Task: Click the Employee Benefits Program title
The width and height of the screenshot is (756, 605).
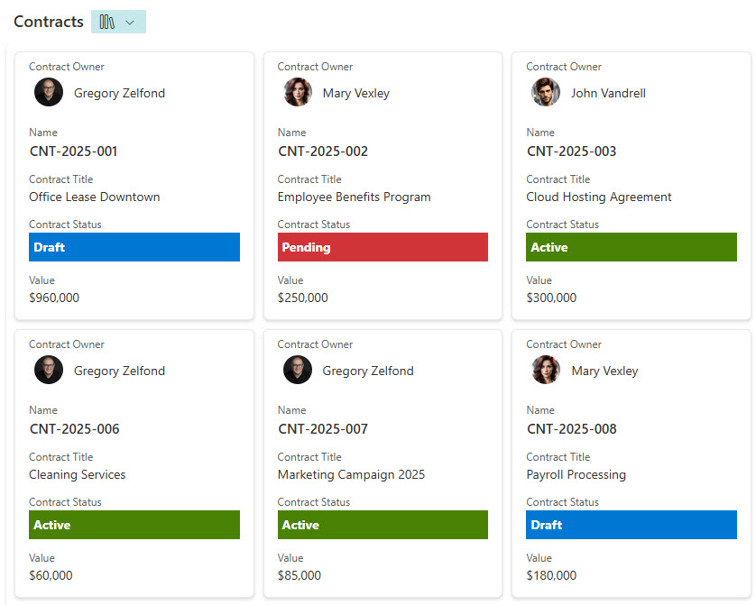Action: tap(354, 197)
